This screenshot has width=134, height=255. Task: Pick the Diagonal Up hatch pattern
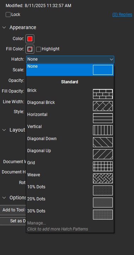coord(70,154)
